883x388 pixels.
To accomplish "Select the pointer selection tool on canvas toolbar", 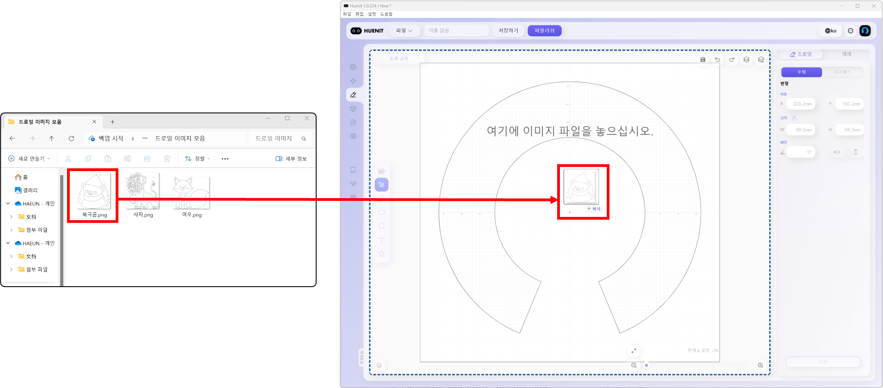I will coord(381,185).
